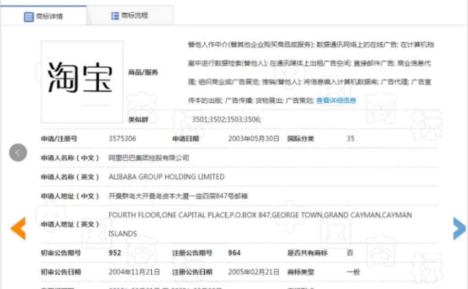Click the 申请人名称（英文） label

pyautogui.click(x=70, y=177)
